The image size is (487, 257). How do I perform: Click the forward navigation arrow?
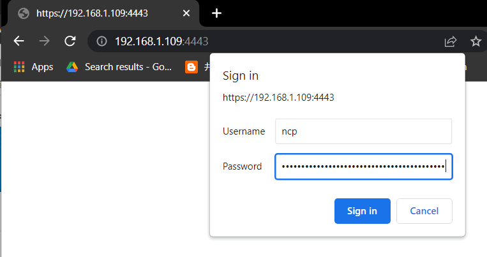point(45,41)
